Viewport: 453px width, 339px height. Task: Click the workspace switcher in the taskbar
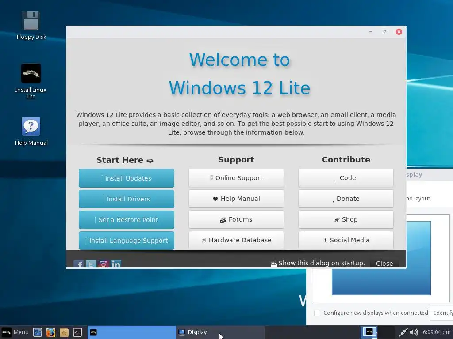[x=378, y=332]
